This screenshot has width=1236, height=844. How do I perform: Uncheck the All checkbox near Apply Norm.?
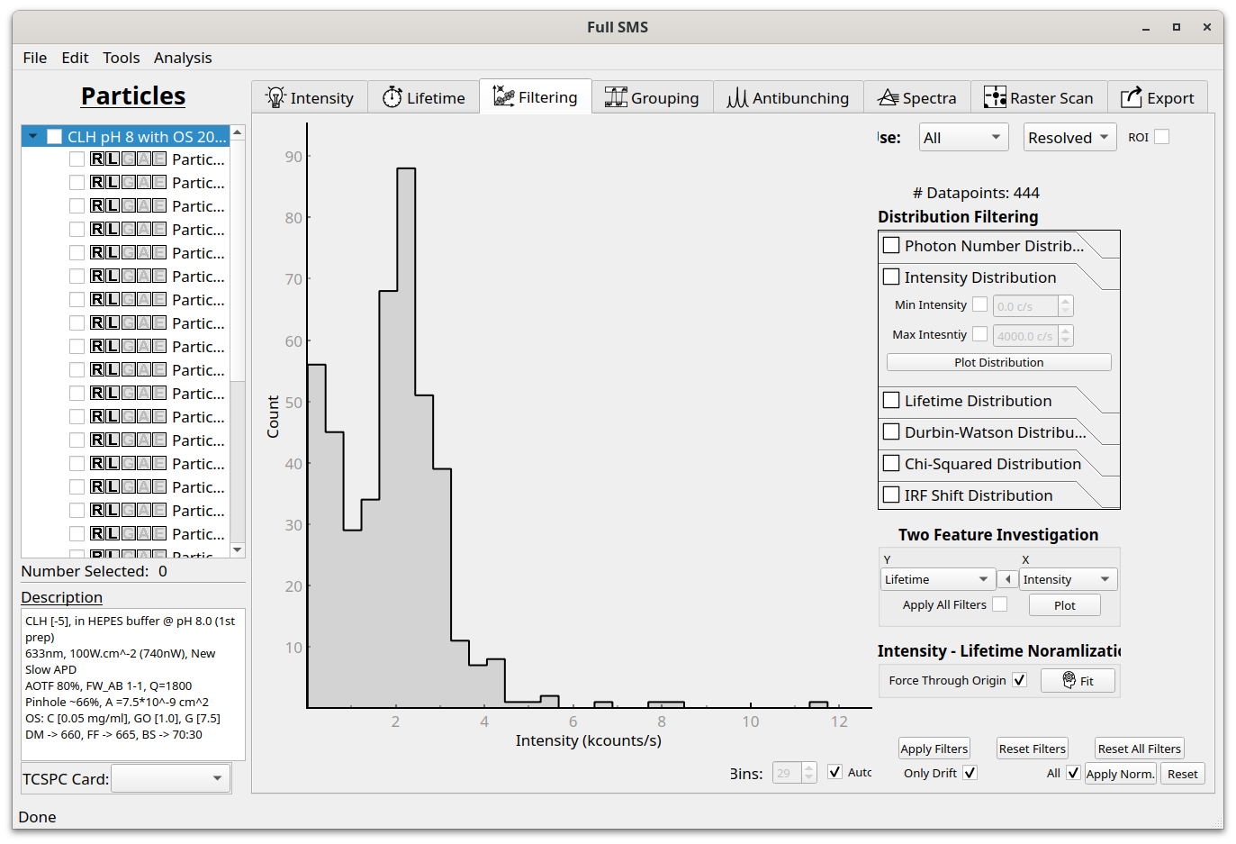pos(1073,773)
